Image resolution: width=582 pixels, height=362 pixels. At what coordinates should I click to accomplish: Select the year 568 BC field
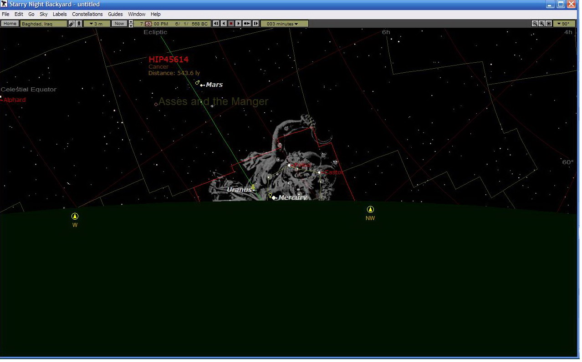click(199, 24)
